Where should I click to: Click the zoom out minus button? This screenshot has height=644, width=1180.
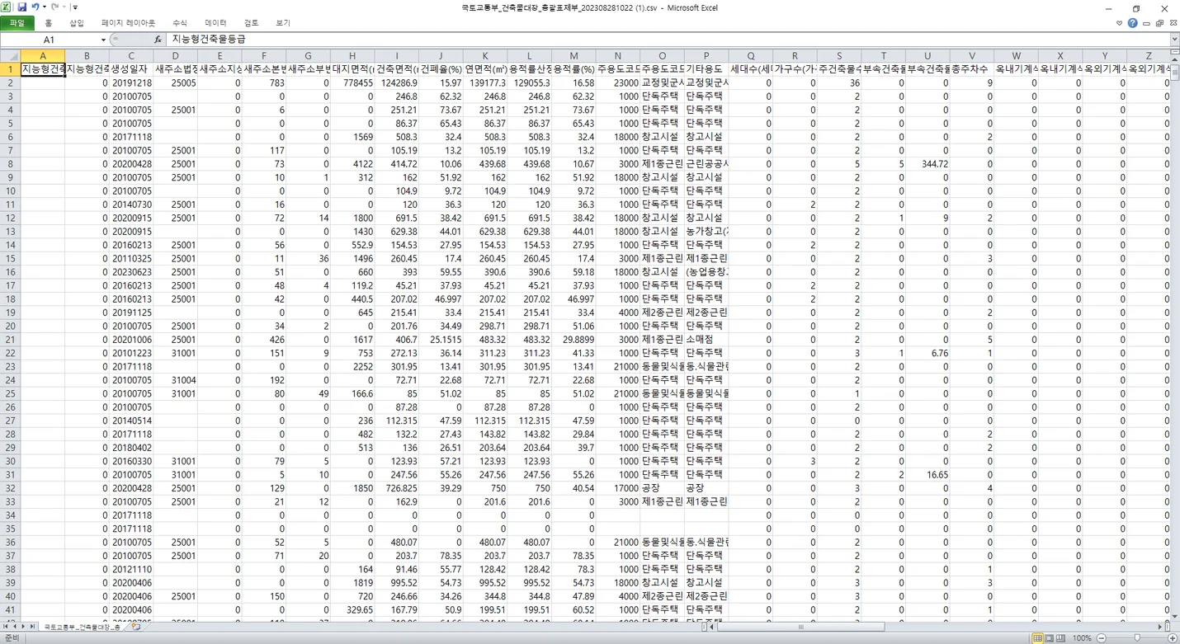[1102, 638]
